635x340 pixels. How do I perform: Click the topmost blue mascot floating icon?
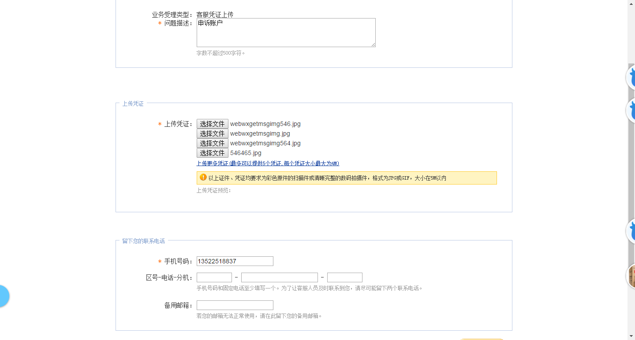pyautogui.click(x=631, y=78)
